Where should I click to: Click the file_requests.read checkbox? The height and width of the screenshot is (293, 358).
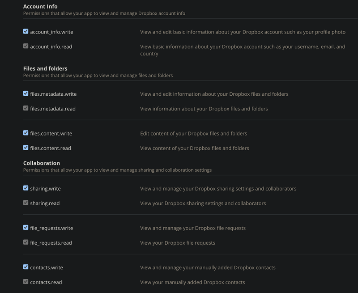[26, 242]
